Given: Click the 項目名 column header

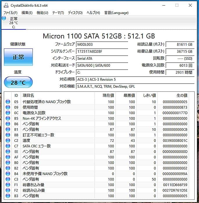Looking at the screenshot, I should (58, 96).
